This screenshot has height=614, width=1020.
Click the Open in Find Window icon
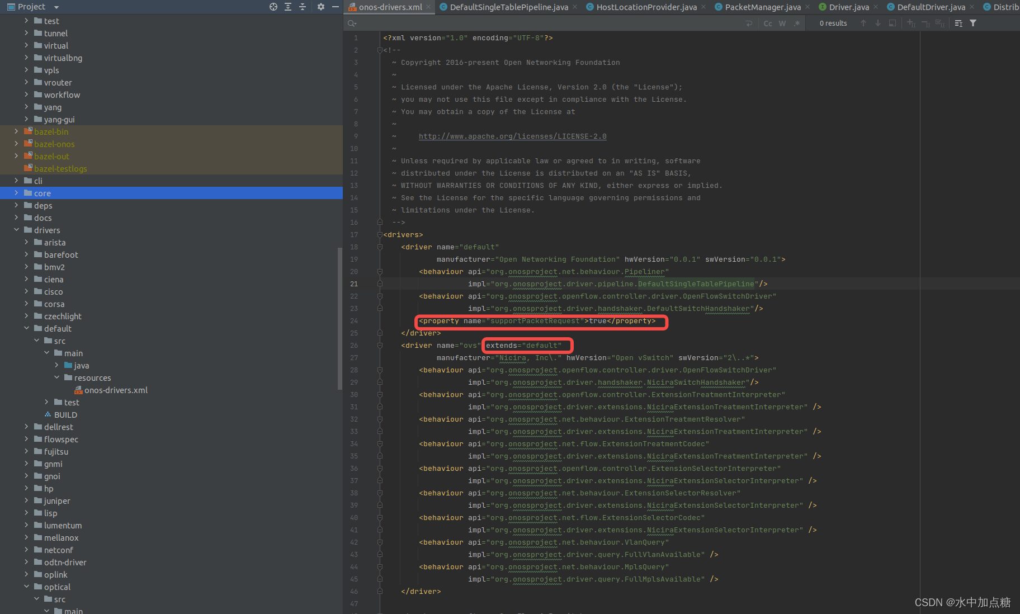pos(958,23)
